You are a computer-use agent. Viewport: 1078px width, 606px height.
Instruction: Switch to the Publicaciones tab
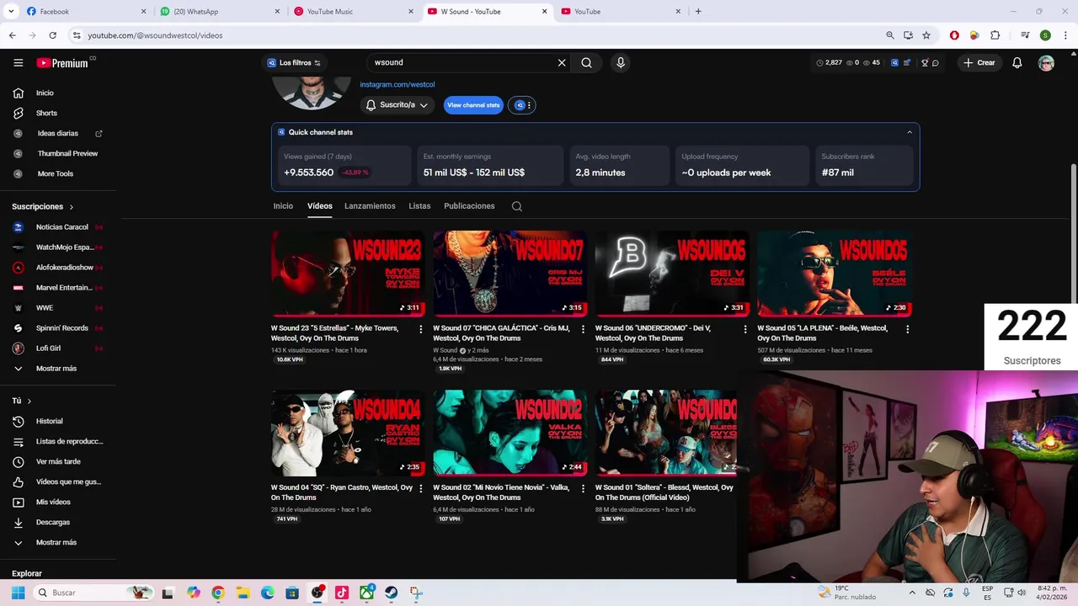click(469, 206)
